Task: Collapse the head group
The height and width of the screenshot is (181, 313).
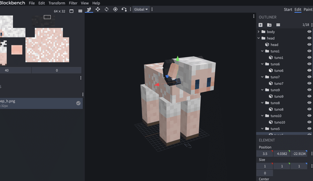Action: click(x=259, y=38)
